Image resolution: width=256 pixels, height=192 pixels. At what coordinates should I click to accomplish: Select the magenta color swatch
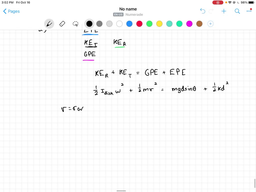pos(189,23)
